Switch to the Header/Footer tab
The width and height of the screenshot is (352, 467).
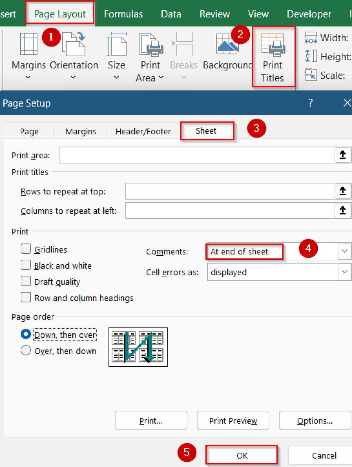pos(143,131)
